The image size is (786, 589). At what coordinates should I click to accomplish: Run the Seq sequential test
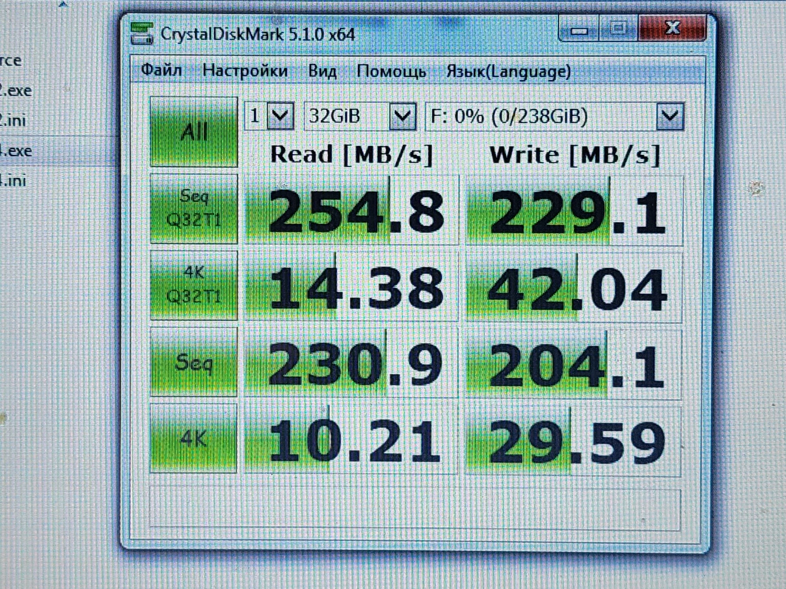tap(194, 362)
